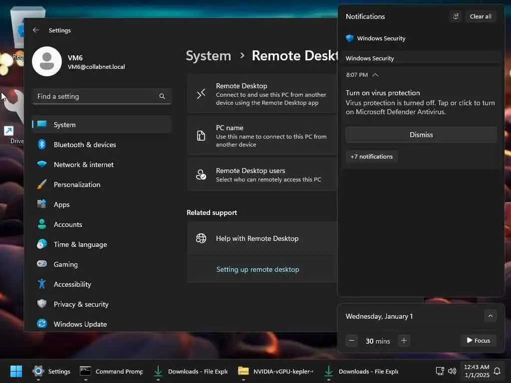
Task: Click the Gaming controller icon
Action: click(x=42, y=264)
